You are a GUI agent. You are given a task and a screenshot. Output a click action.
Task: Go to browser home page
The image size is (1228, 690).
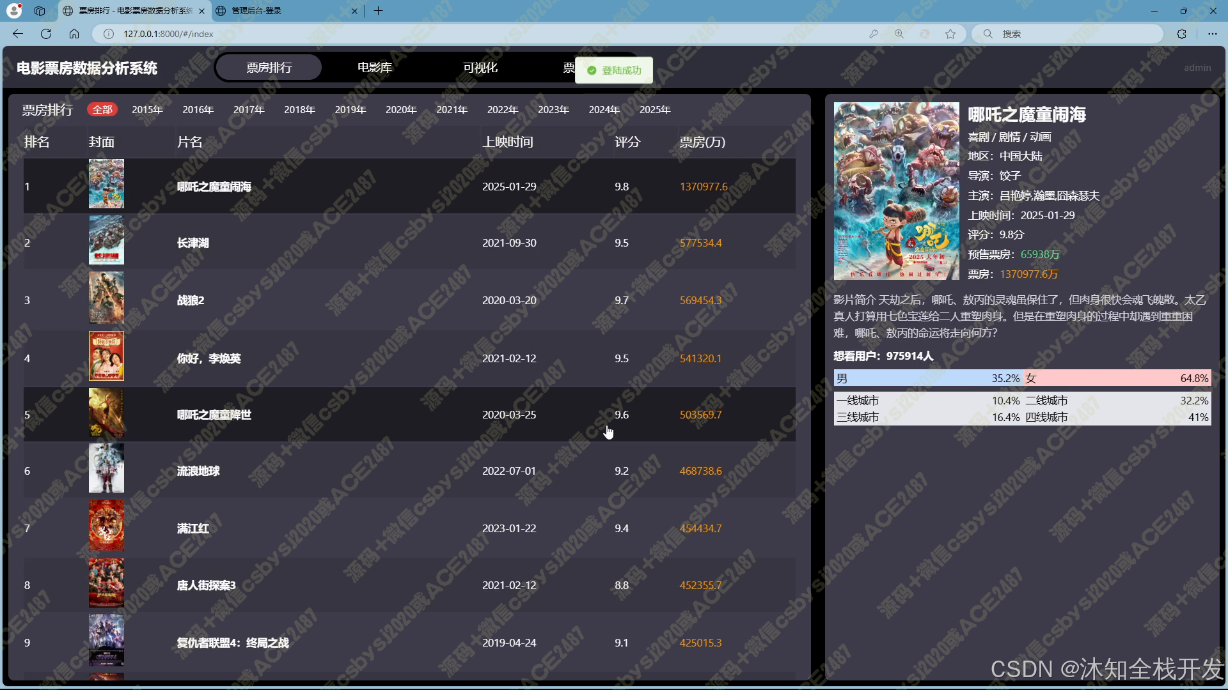tap(74, 34)
